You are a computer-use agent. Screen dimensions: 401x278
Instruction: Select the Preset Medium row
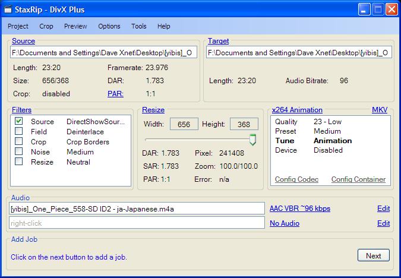(330, 131)
